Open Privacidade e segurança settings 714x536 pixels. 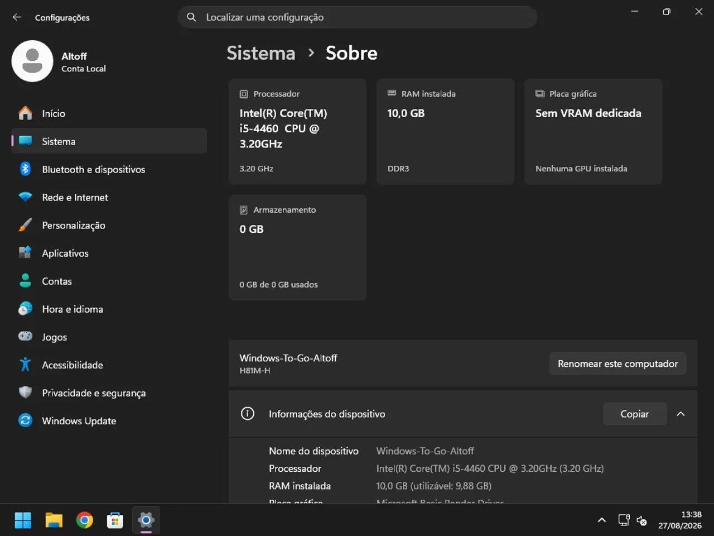point(109,393)
